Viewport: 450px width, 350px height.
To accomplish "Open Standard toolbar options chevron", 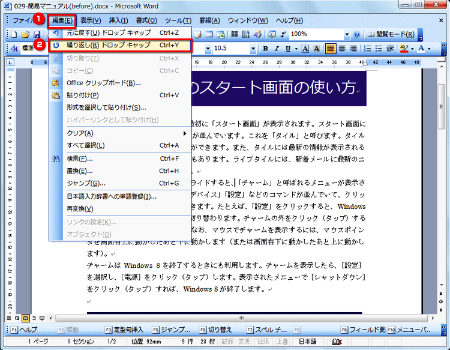I will pos(421,35).
